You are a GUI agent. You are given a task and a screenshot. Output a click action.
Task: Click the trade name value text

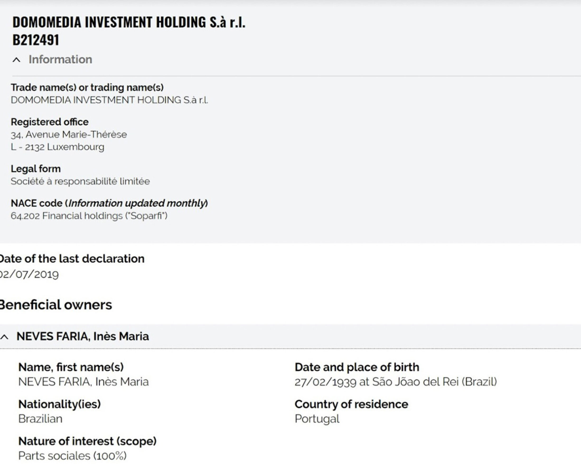click(109, 100)
